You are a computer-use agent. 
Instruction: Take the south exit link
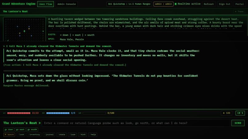(x=89, y=35)
